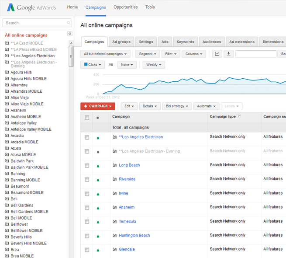The image size is (286, 258).
Task: Click the green status dot for Temecula
Action: click(98, 223)
